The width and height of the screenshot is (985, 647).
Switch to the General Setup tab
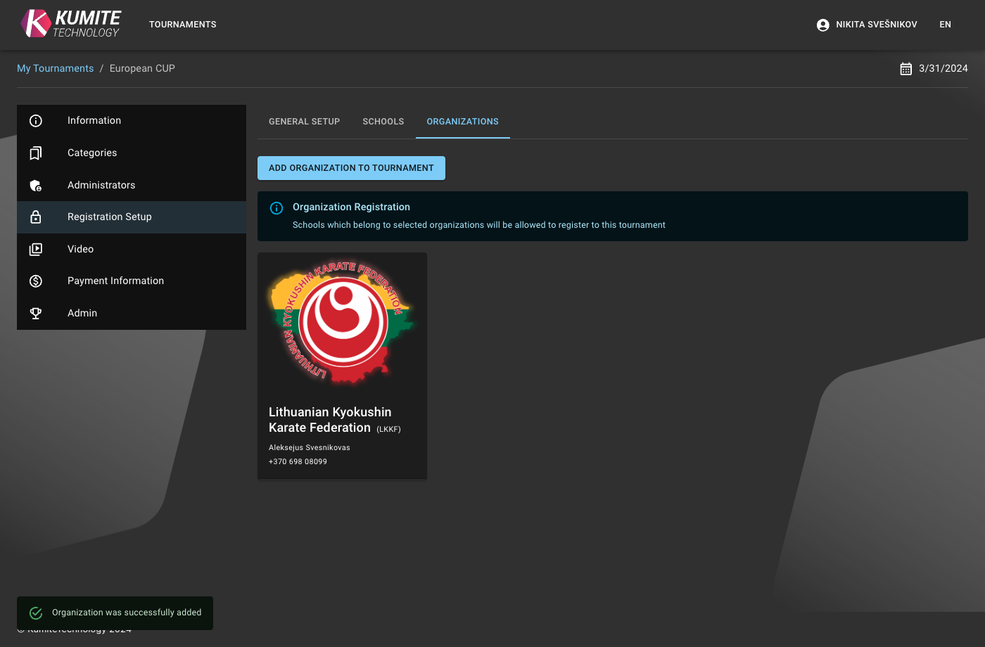304,122
